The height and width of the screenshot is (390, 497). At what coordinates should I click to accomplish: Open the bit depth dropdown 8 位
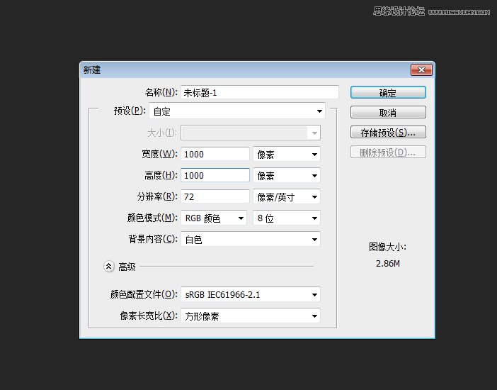tap(287, 218)
